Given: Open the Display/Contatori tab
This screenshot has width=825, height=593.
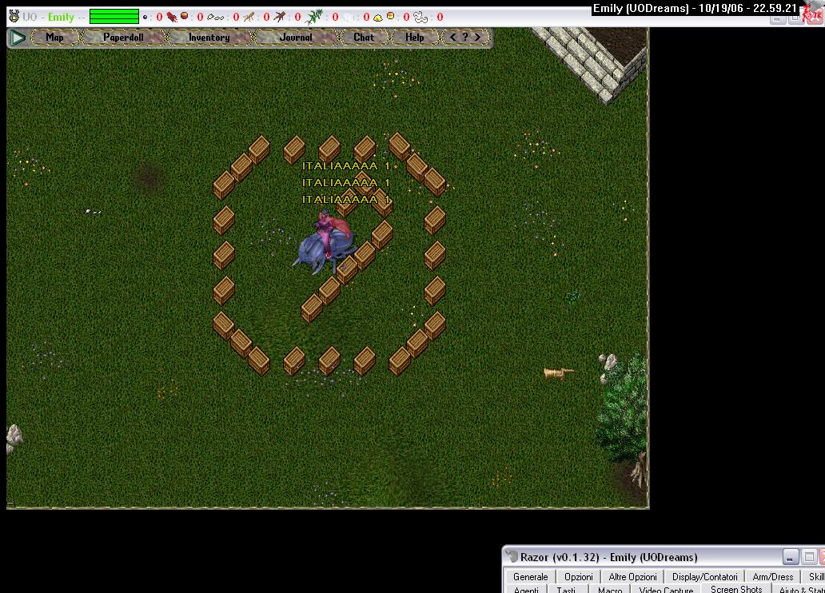Looking at the screenshot, I should [704, 576].
